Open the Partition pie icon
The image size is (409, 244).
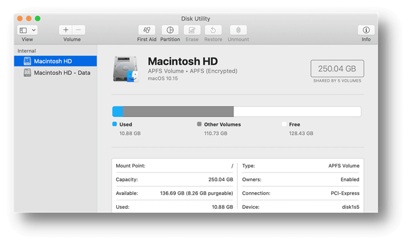click(170, 30)
